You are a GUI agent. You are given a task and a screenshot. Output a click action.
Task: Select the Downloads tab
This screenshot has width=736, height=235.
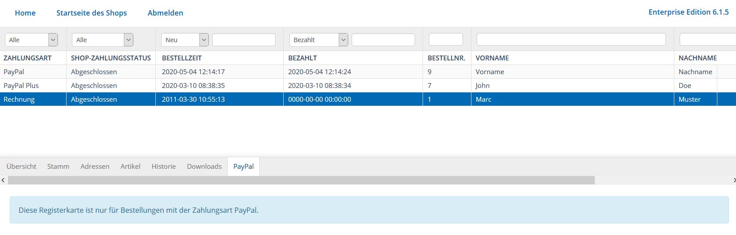[x=204, y=166]
